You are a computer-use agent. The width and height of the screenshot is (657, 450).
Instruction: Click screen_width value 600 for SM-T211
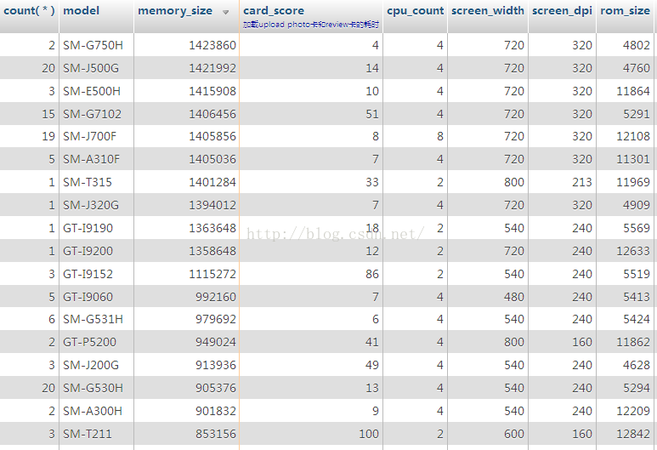click(514, 434)
